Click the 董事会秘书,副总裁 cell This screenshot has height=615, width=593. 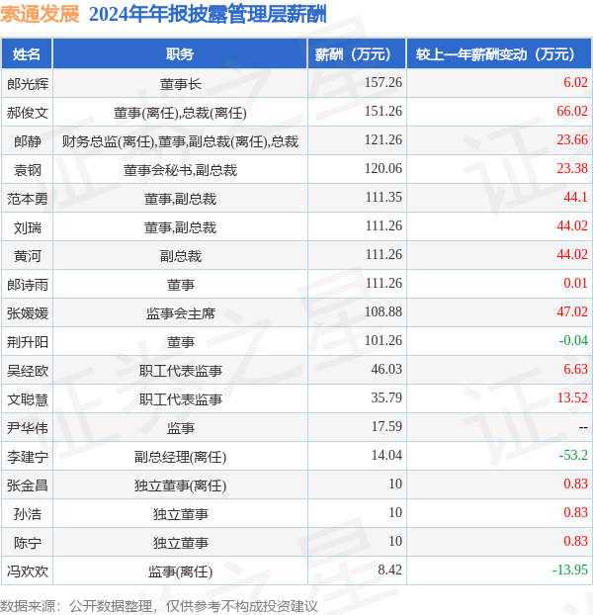click(x=180, y=170)
